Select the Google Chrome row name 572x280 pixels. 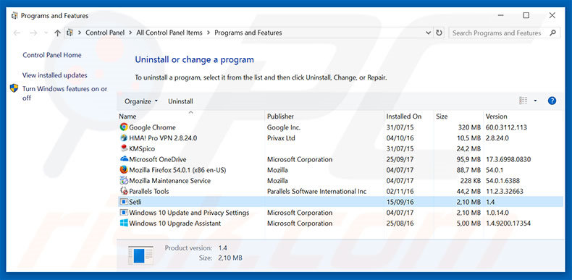152,127
